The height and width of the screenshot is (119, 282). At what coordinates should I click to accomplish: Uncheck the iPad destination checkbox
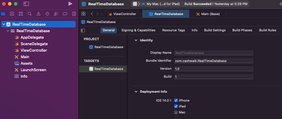point(176,106)
